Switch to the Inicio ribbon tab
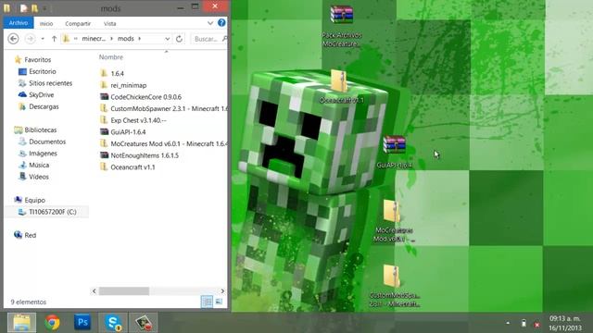The image size is (593, 333). tap(46, 23)
